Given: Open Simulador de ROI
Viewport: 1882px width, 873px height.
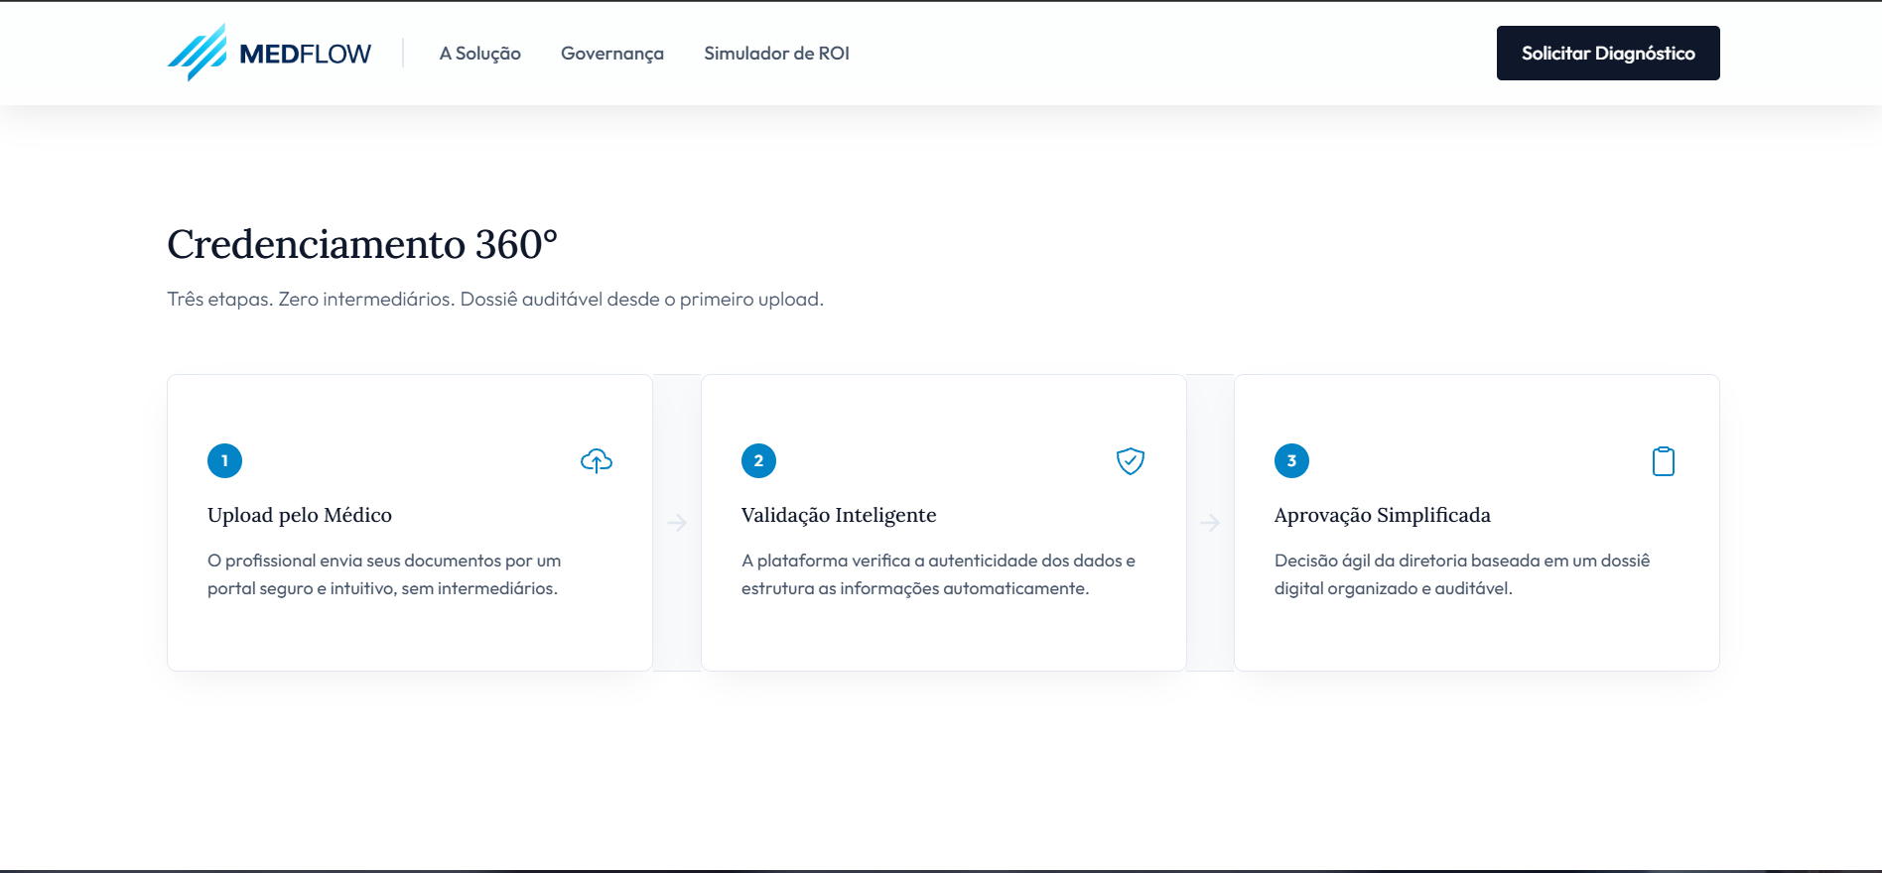Looking at the screenshot, I should pos(776,54).
